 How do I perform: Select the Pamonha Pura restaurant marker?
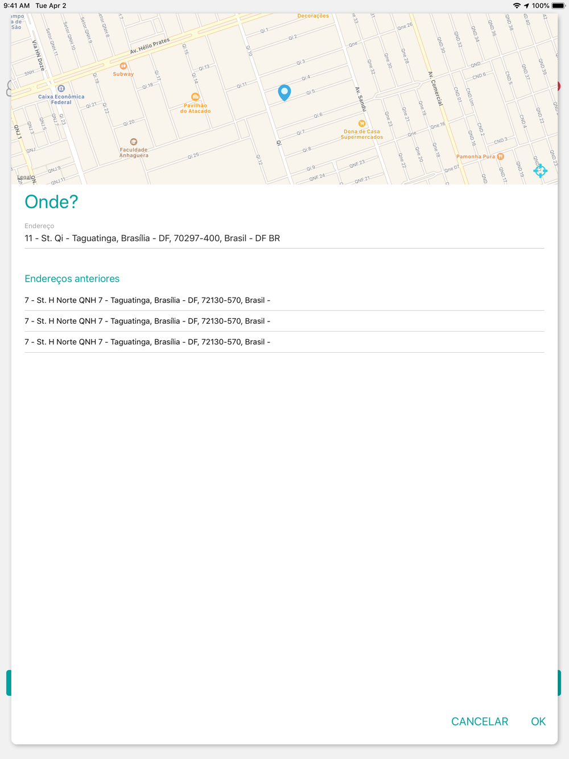[501, 156]
